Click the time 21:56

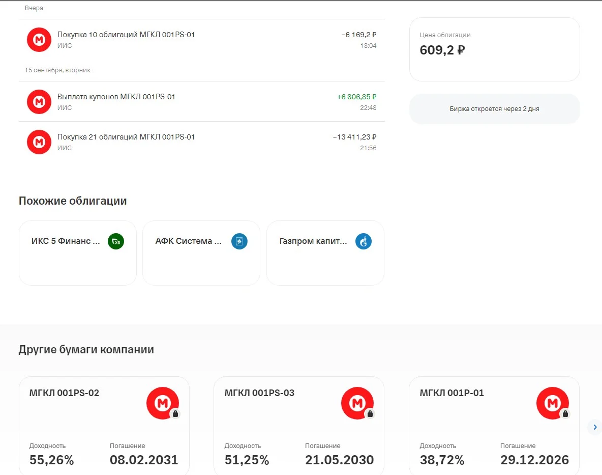(x=368, y=148)
